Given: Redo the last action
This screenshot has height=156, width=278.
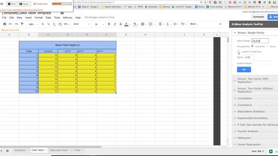Looking at the screenshot, I should coord(17,24).
